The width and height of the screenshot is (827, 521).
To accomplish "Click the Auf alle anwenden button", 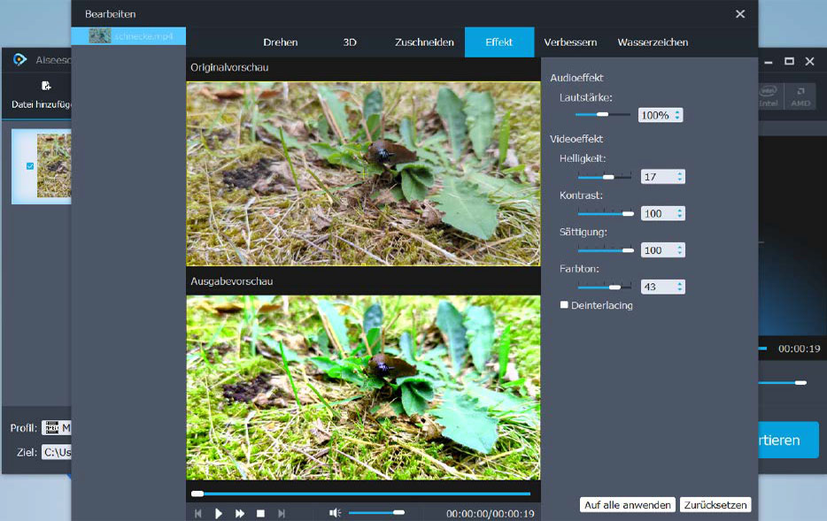I will [x=628, y=505].
